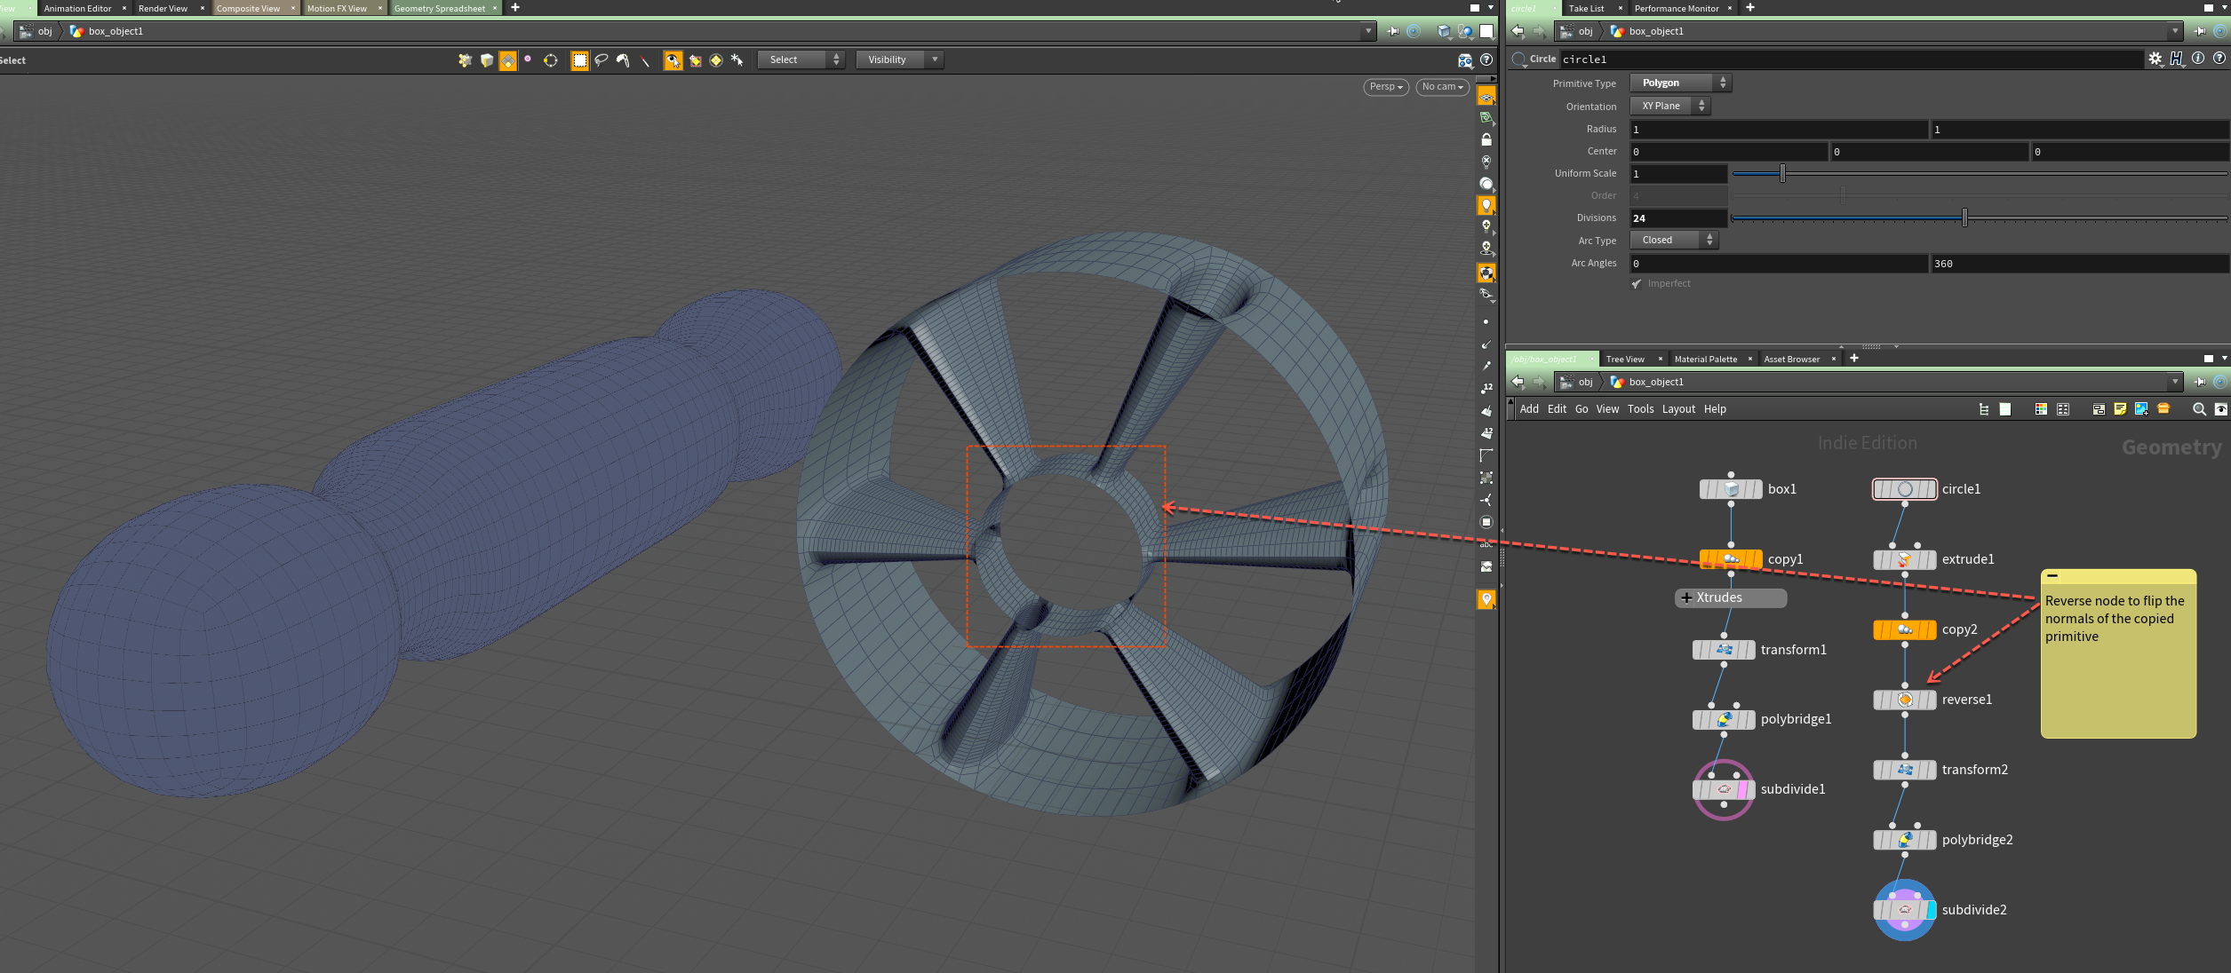This screenshot has width=2231, height=973.
Task: Click the sticky note icon in network toolbar
Action: point(2120,409)
